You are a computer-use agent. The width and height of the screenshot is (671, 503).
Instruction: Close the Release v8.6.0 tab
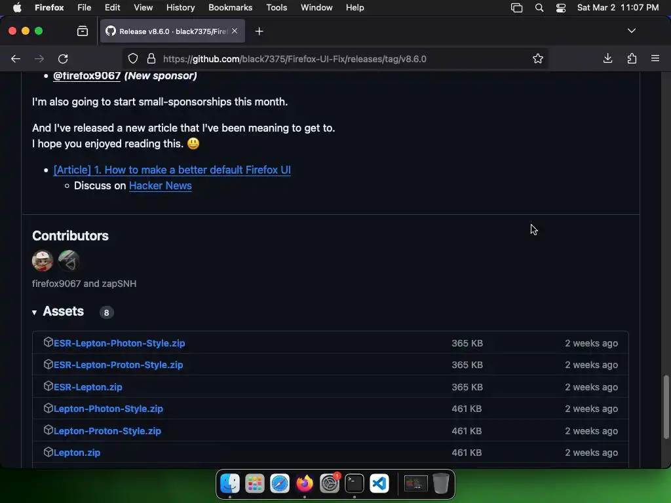235,31
